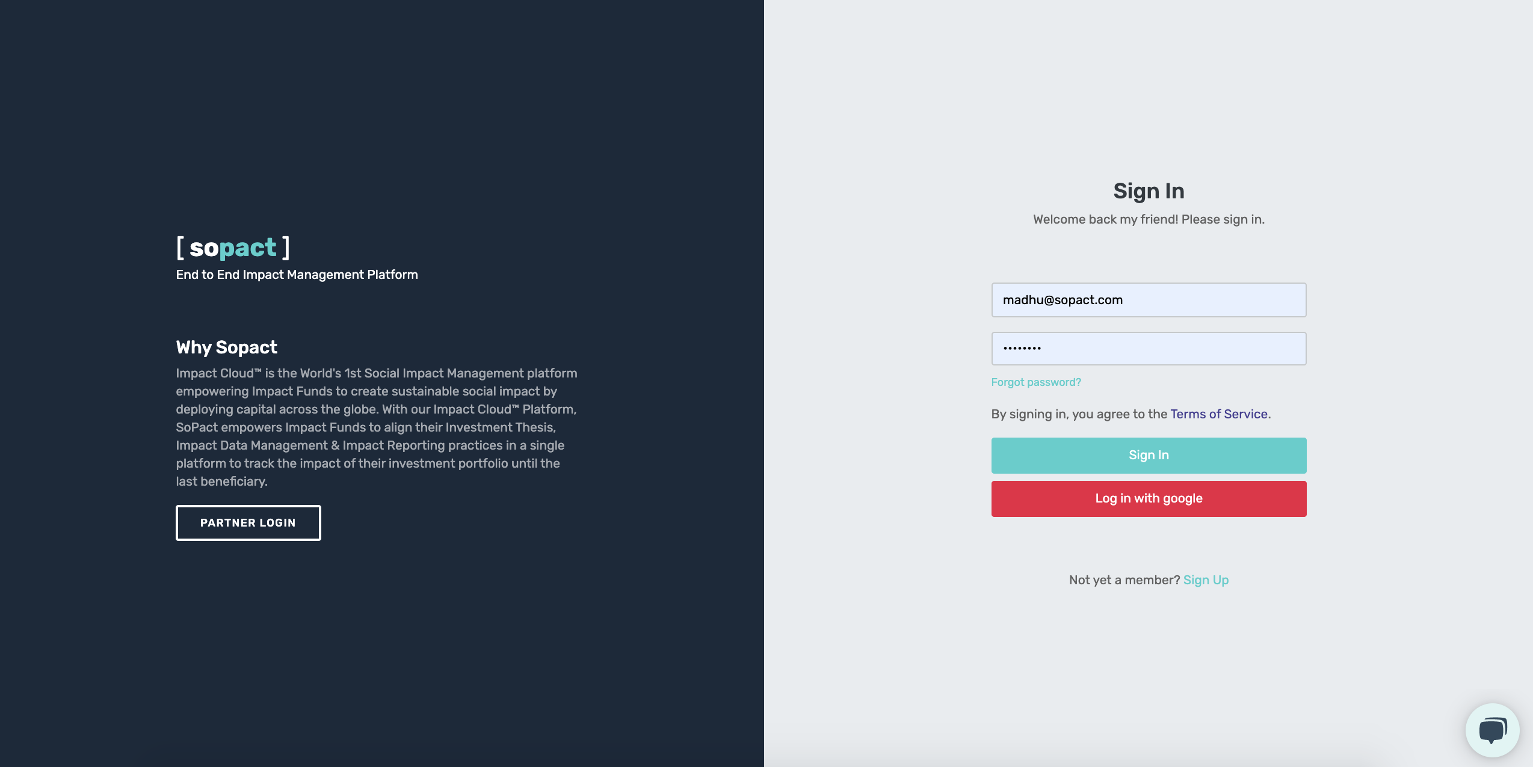The height and width of the screenshot is (767, 1533).
Task: Click the teal Sign In button
Action: (x=1149, y=456)
